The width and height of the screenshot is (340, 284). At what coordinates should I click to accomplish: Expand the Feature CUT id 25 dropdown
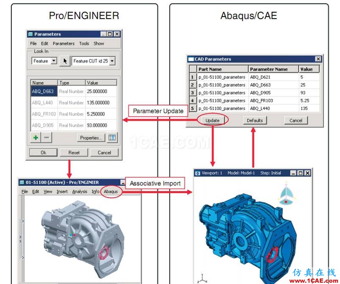tap(112, 61)
